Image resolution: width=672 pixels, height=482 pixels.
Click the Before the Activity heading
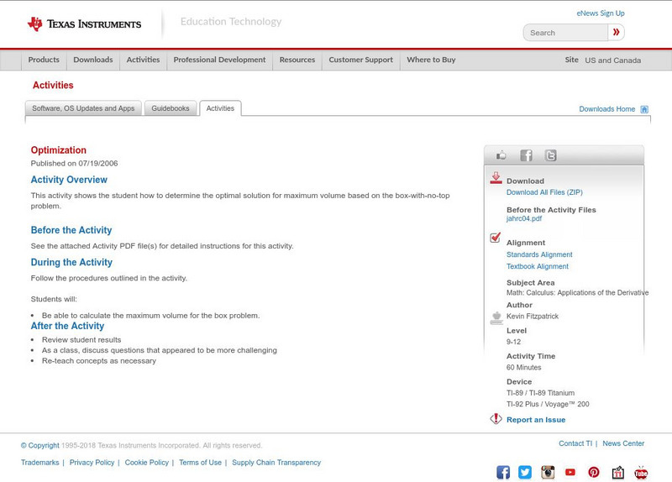(71, 230)
